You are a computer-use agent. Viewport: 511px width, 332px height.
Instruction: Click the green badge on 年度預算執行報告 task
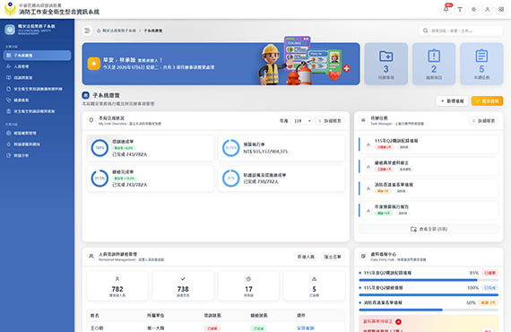384,214
